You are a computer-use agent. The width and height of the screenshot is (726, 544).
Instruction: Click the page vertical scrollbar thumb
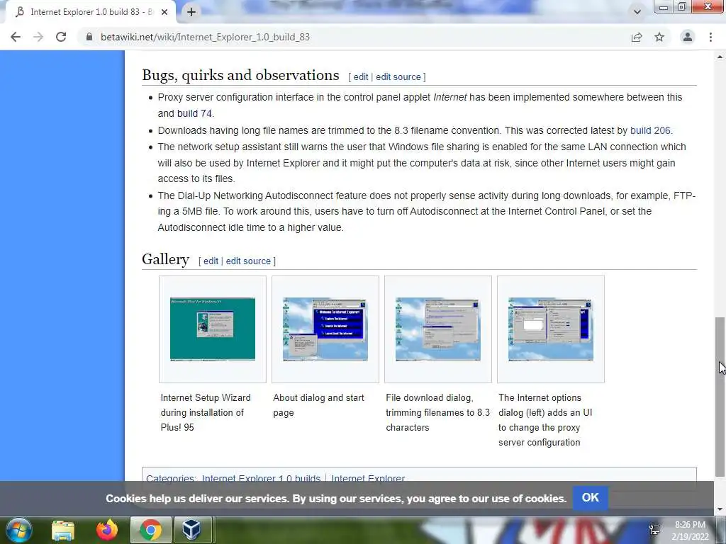[720, 397]
